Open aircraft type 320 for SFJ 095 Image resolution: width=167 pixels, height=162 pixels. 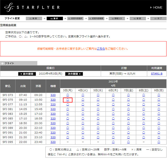click(53, 142)
